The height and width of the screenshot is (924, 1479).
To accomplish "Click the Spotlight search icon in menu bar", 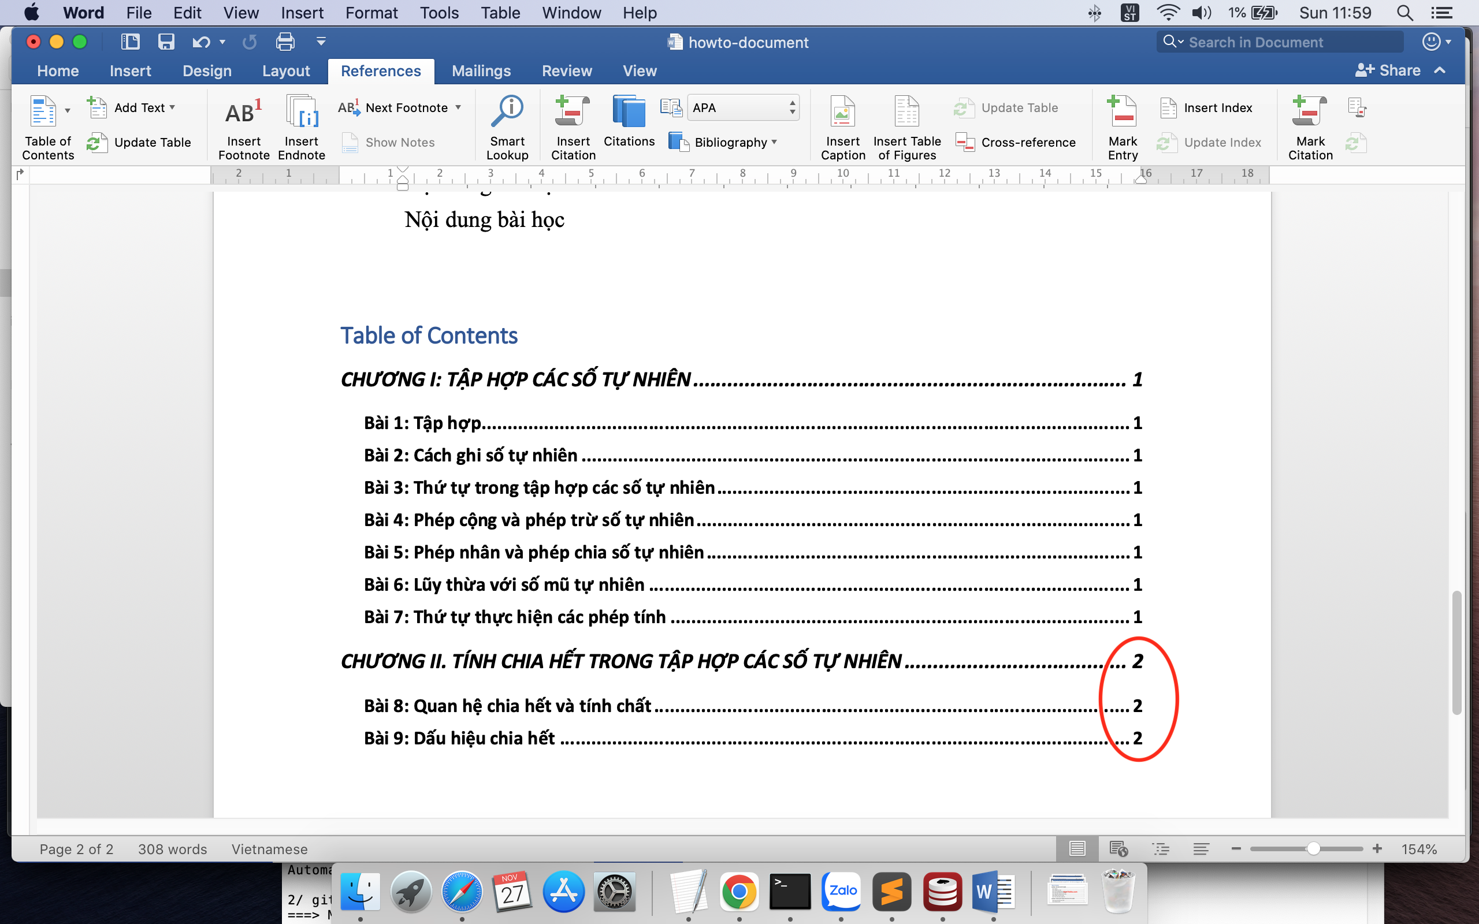I will (x=1404, y=13).
